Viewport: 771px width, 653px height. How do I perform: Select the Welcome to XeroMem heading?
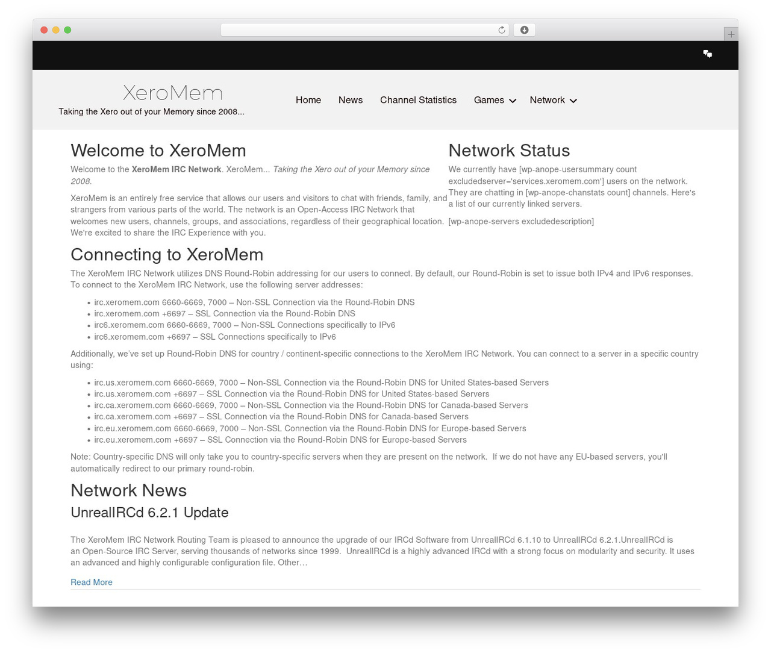click(158, 151)
